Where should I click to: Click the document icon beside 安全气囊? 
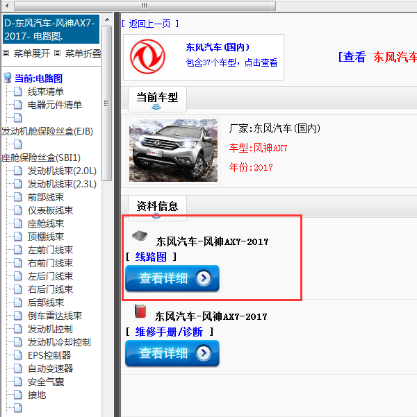click(18, 382)
